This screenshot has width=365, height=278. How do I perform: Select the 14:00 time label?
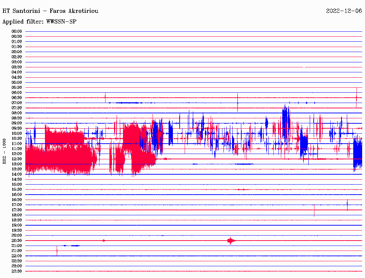pyautogui.click(x=16, y=174)
